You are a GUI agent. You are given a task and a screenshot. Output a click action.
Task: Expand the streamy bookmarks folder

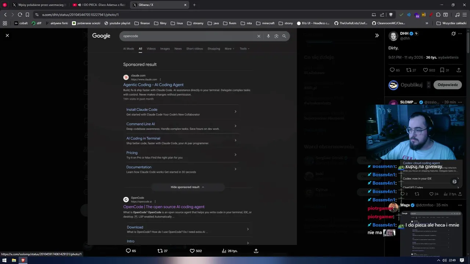click(195, 23)
